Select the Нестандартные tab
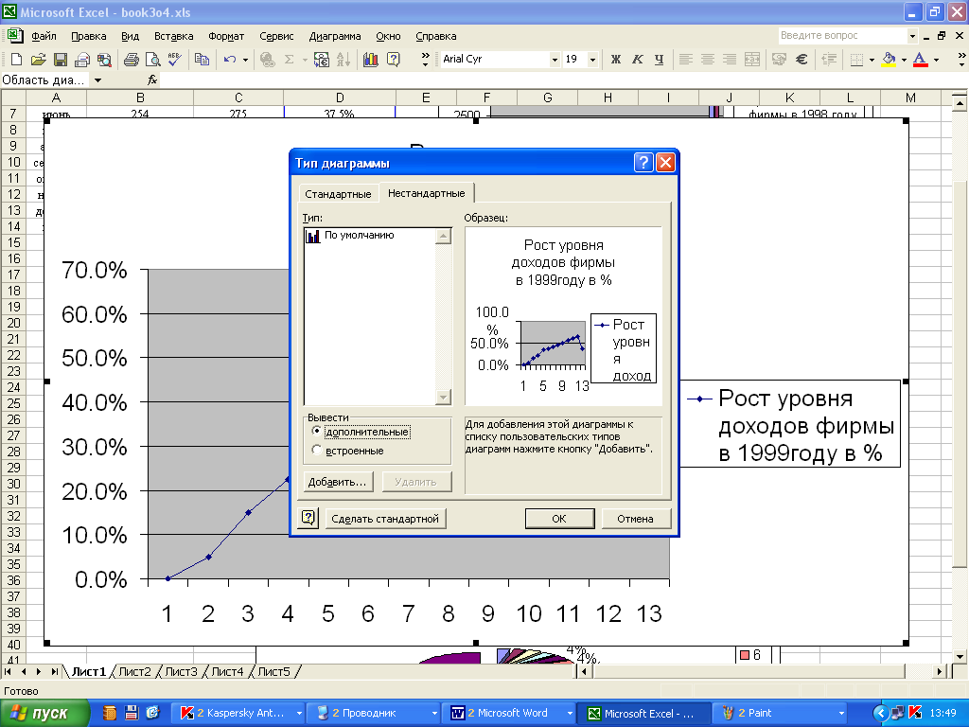The height and width of the screenshot is (727, 969). 427,193
